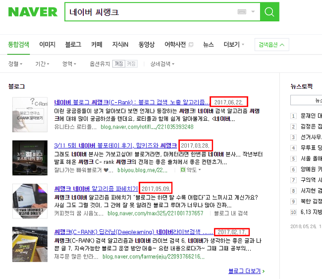Screen dimensions: 322x279
Task: Click the date 2017.06.22. on first result
Action: click(x=228, y=102)
